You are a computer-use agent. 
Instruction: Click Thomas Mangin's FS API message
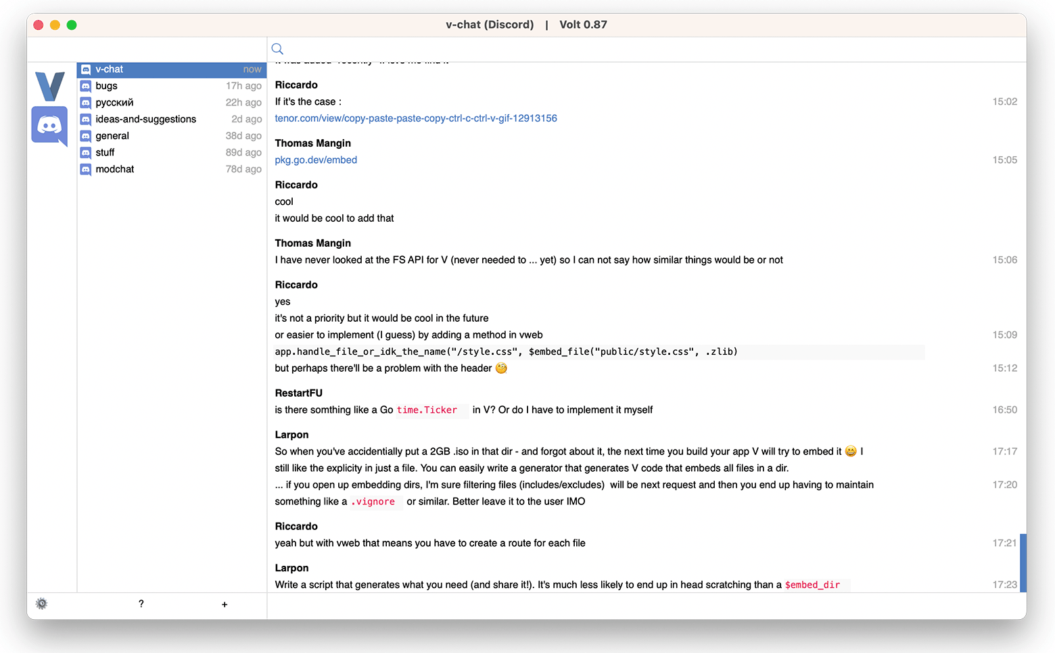(529, 260)
